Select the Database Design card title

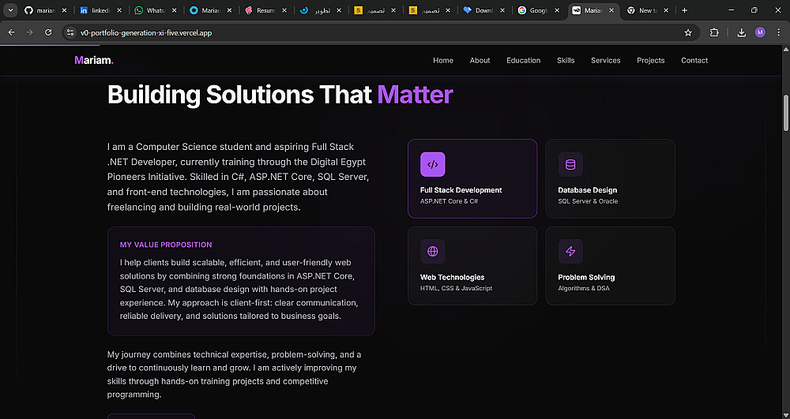588,190
